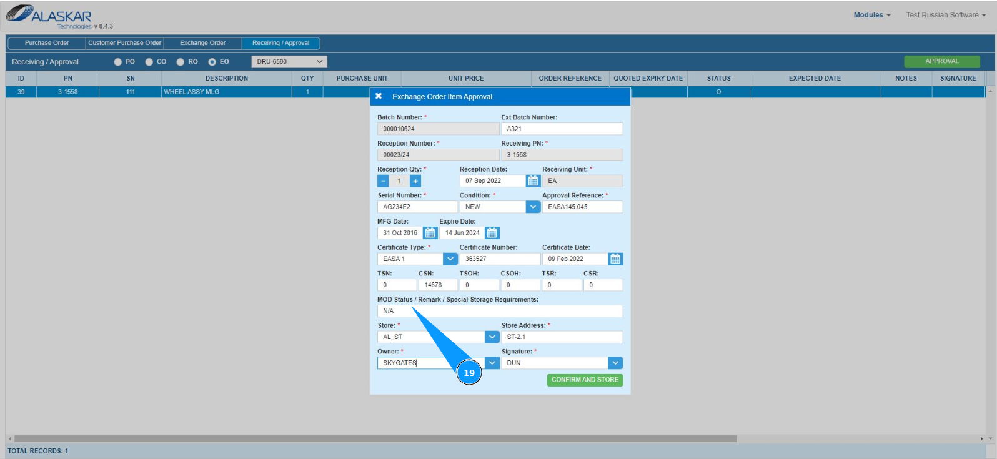The width and height of the screenshot is (997, 459).
Task: Open the DRU-6590 order dropdown
Action: click(289, 62)
